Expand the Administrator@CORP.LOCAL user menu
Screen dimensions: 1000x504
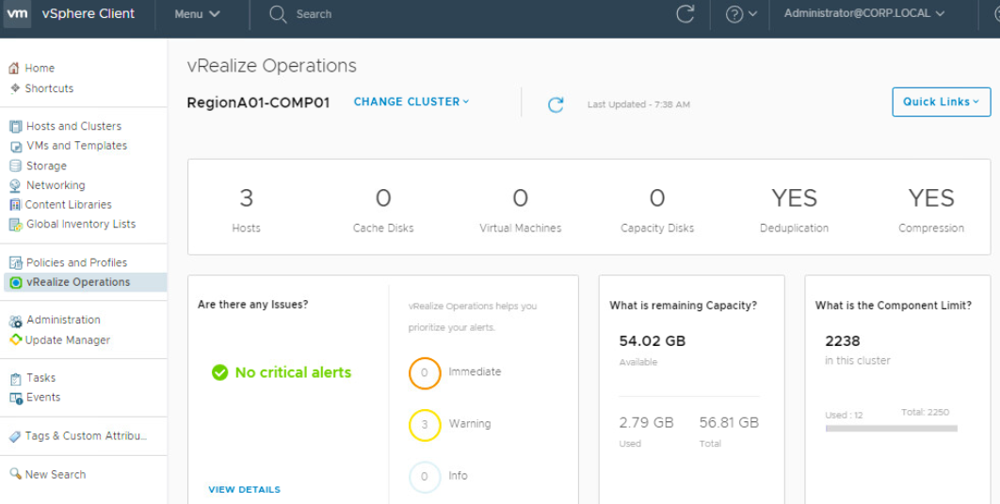(863, 14)
